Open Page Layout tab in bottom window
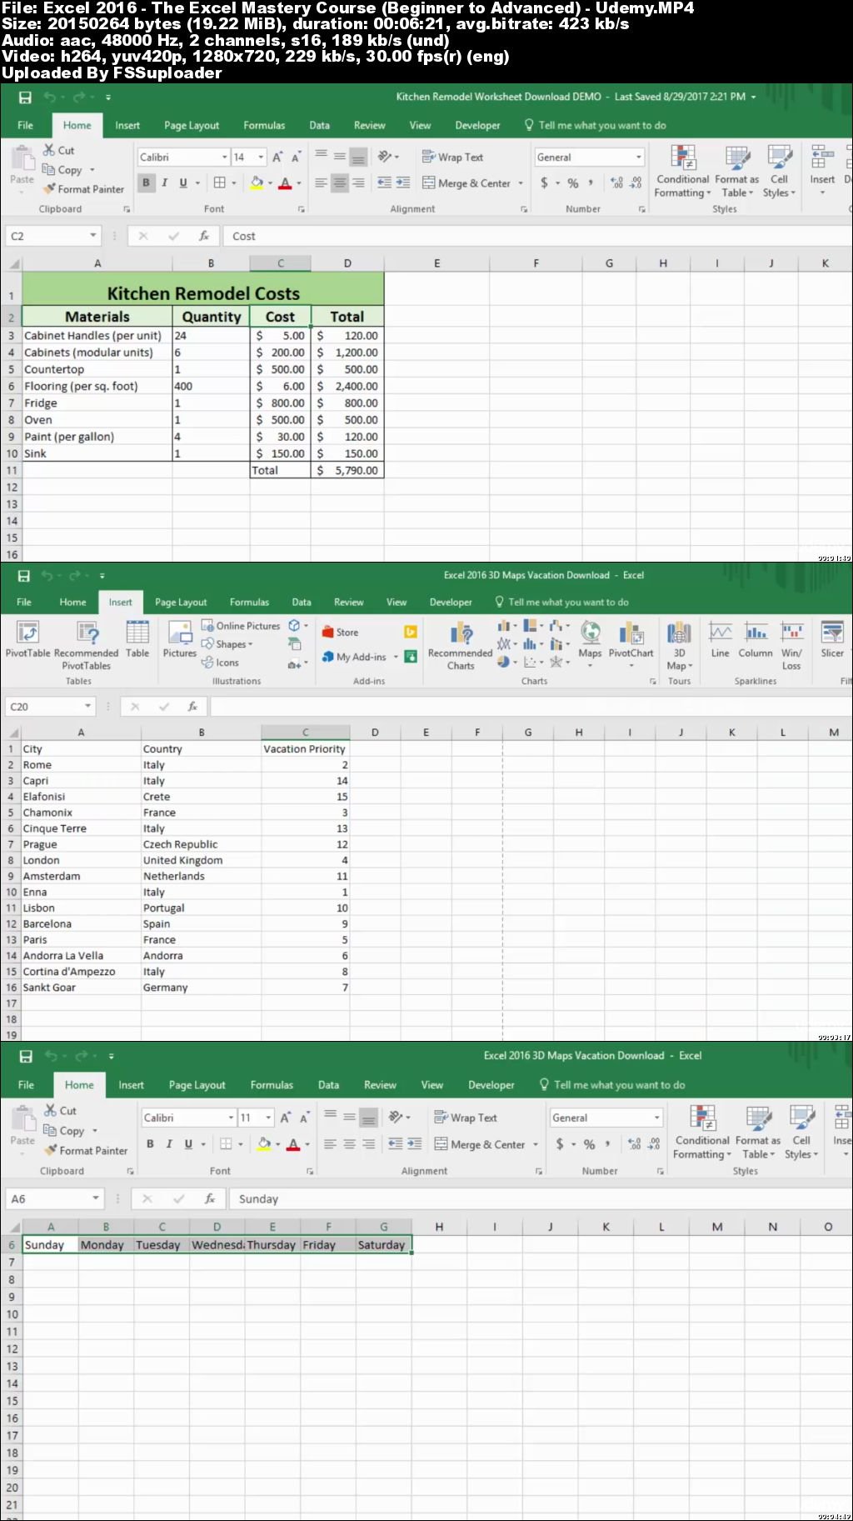The width and height of the screenshot is (853, 1521). pos(197,1085)
